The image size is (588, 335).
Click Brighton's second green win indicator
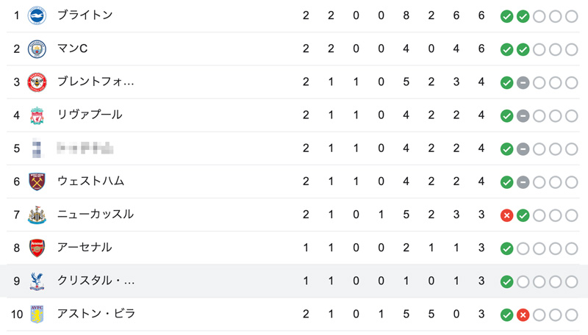[523, 16]
